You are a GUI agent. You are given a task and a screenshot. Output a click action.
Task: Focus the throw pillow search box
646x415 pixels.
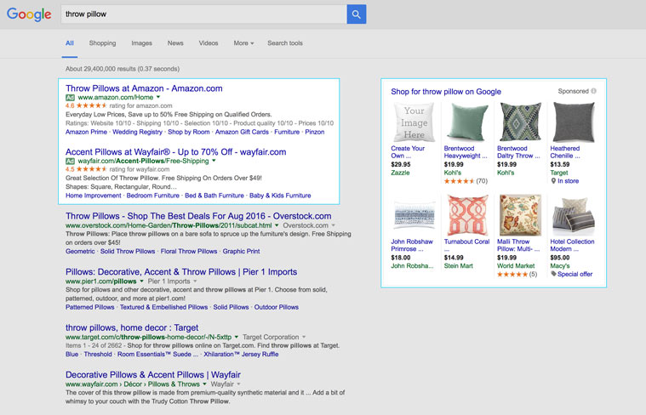coord(204,14)
